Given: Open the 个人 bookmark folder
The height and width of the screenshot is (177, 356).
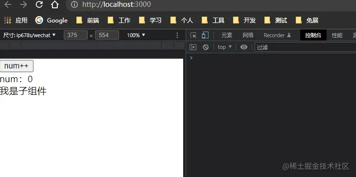Looking at the screenshot, I should click(x=181, y=21).
